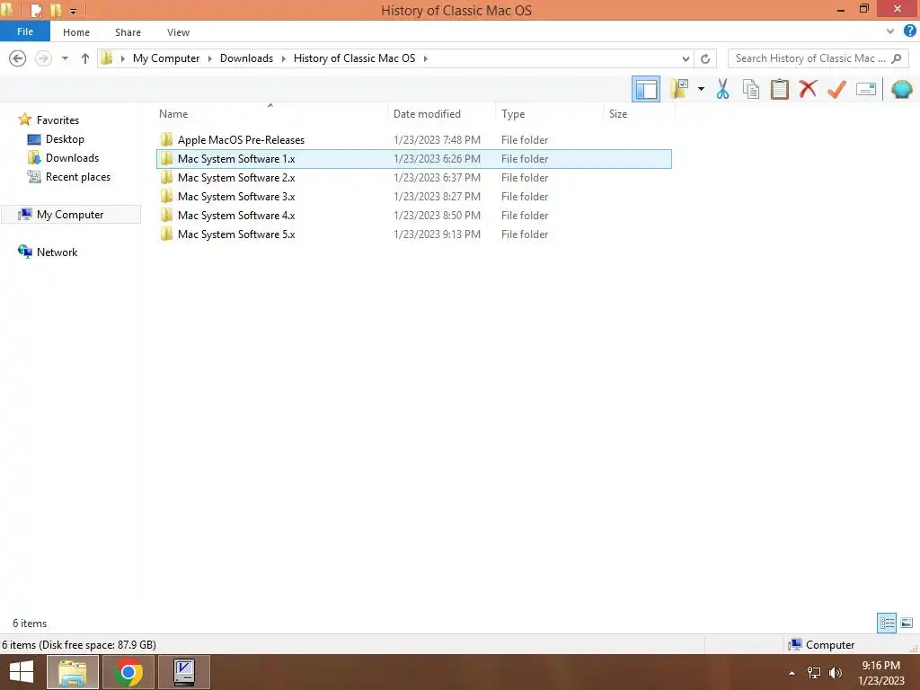Expand arrow before My Computer in address bar
Screen dimensions: 920x690
coord(122,58)
